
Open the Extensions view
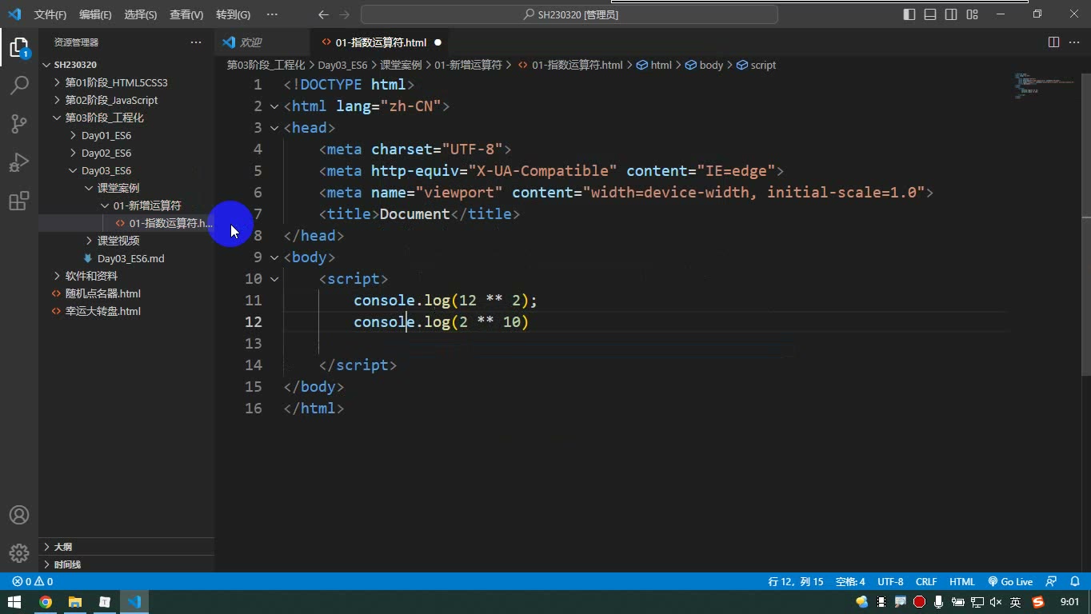[x=18, y=201]
